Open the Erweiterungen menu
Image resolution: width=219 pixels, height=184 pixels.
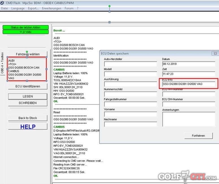tap(51, 8)
